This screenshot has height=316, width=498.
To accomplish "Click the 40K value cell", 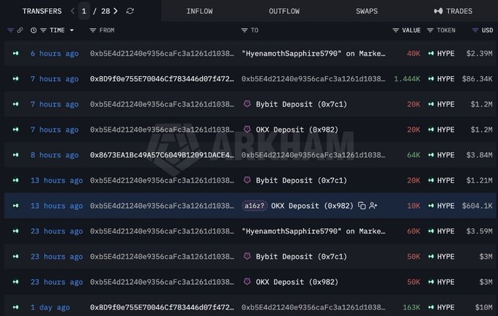I will tap(414, 53).
